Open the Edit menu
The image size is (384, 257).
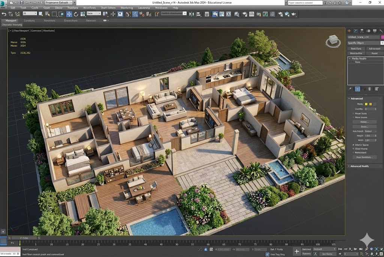coord(13,7)
